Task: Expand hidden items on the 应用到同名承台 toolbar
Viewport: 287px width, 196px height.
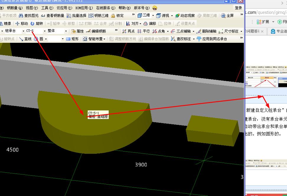Action: click(x=242, y=38)
